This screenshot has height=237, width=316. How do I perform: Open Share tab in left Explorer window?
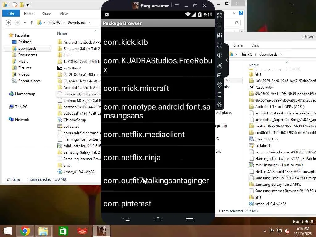click(x=46, y=14)
